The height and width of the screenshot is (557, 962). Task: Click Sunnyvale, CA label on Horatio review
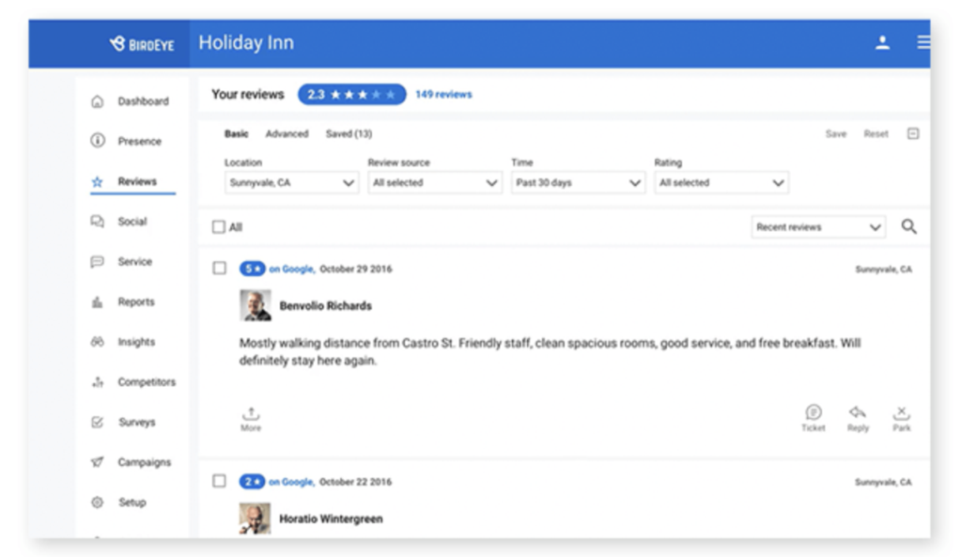pos(883,482)
